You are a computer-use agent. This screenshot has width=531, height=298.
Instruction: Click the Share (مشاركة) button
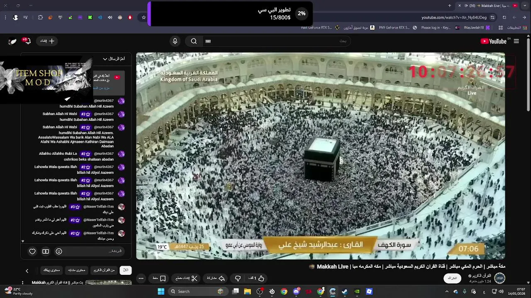(x=216, y=278)
